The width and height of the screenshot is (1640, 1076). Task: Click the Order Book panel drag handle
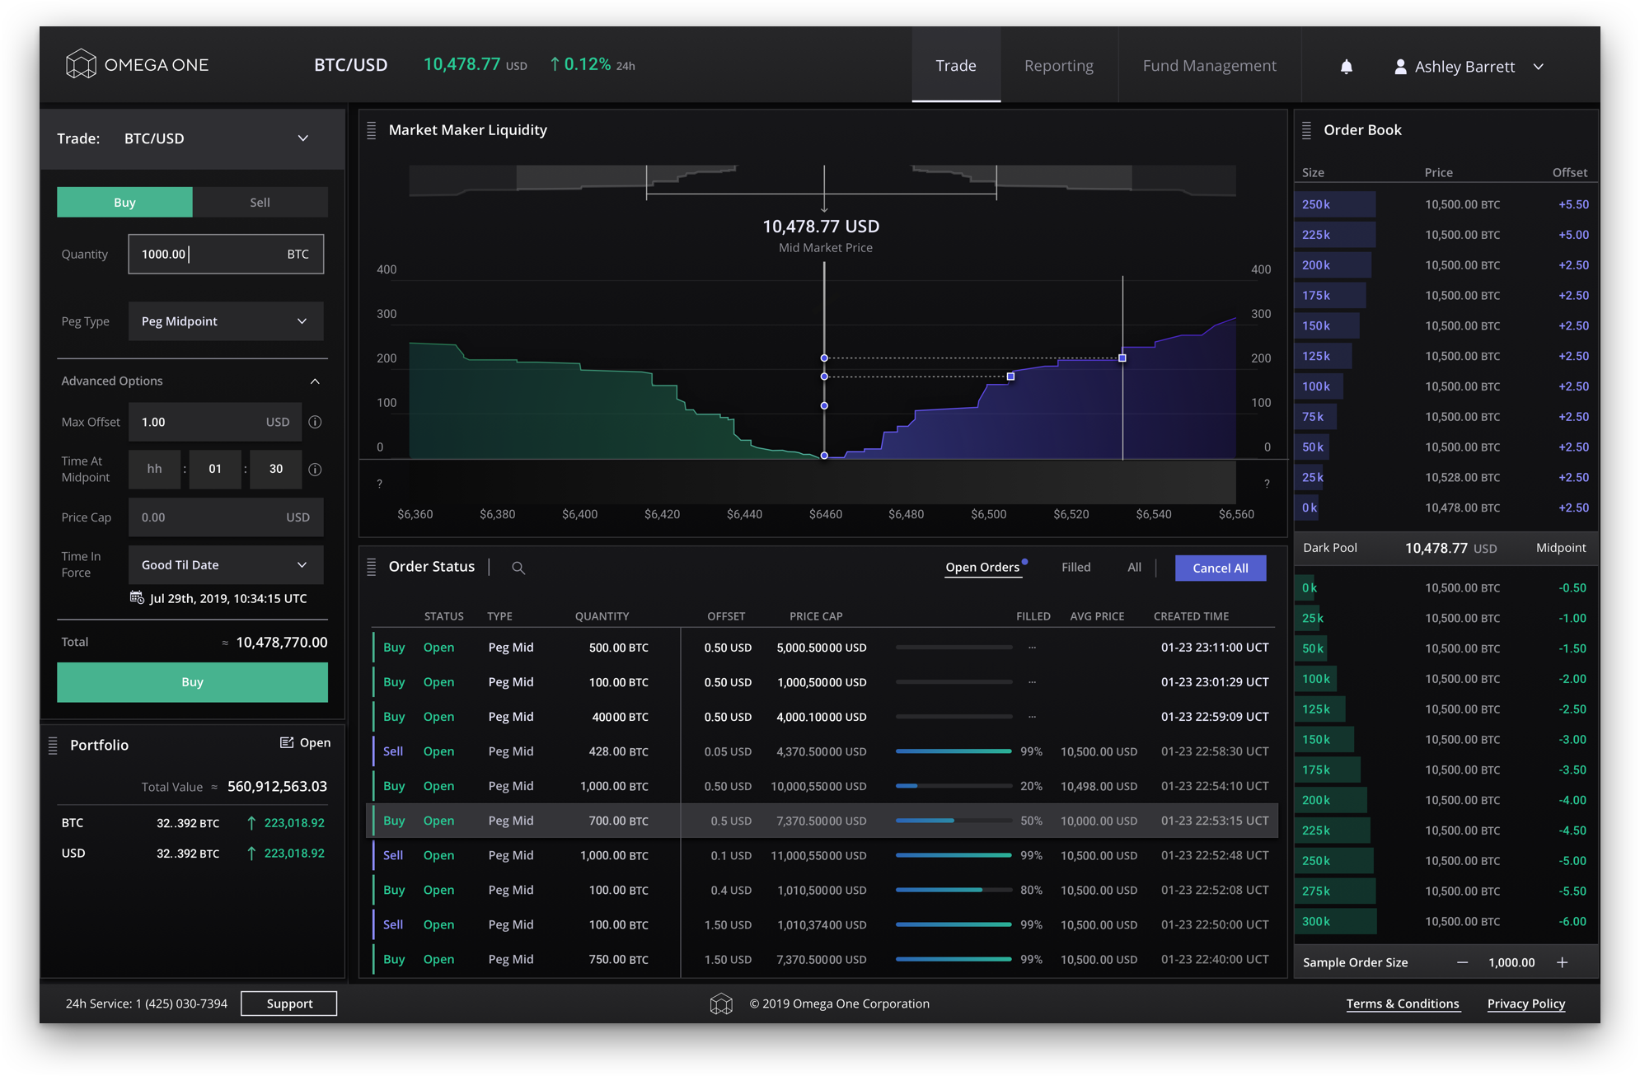coord(1306,130)
